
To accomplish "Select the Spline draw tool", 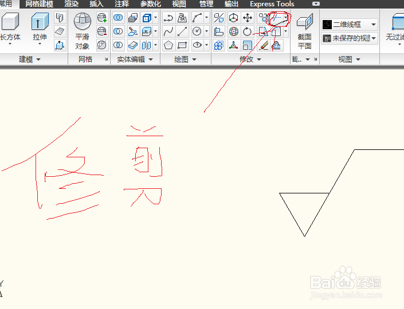I will click(x=168, y=31).
